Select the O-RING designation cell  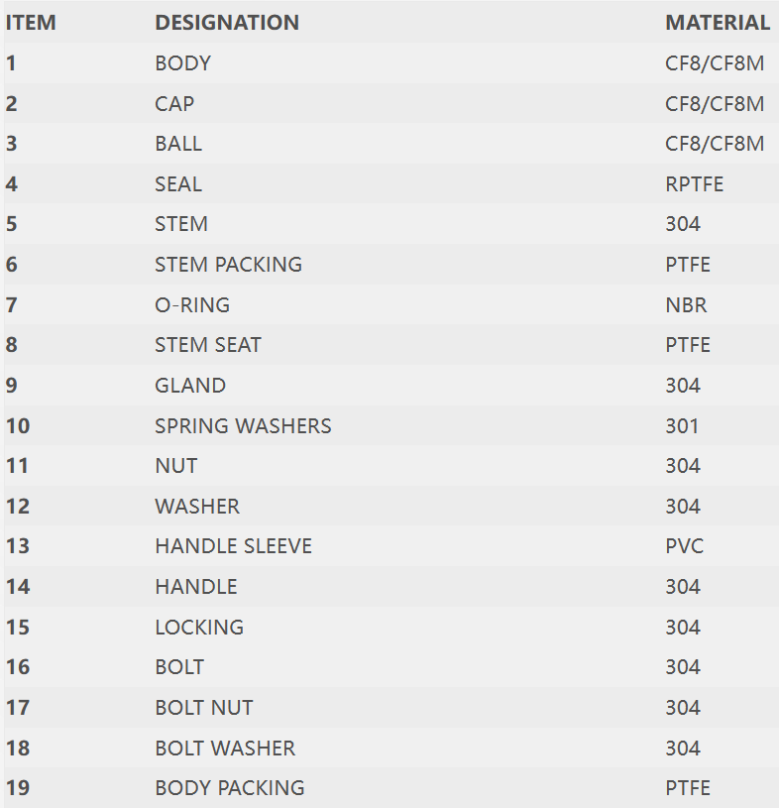(x=192, y=305)
